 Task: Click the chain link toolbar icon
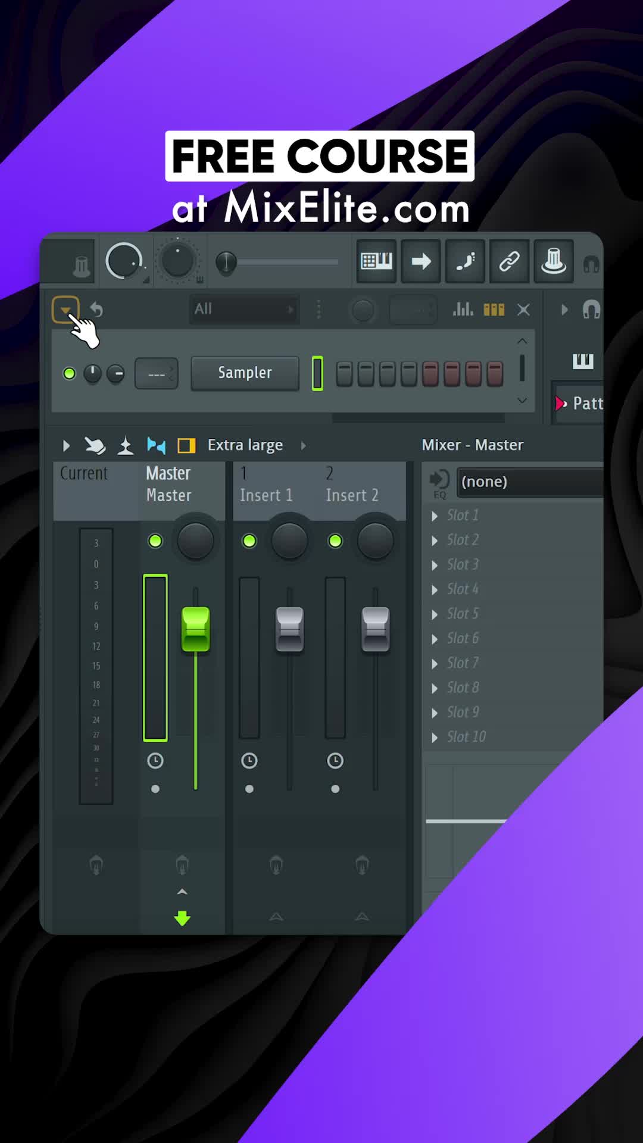(x=509, y=261)
